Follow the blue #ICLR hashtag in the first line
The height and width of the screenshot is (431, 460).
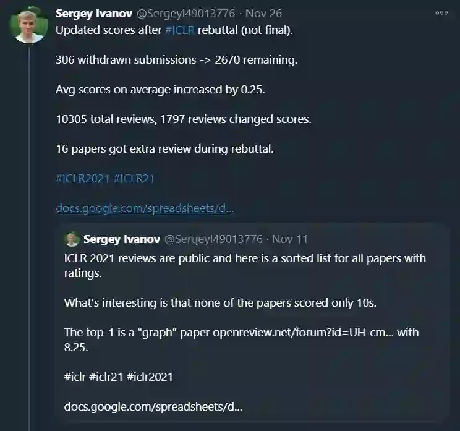click(181, 30)
